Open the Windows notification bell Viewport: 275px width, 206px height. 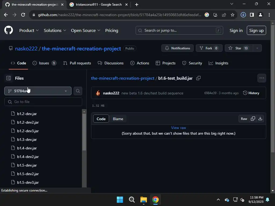268,200
